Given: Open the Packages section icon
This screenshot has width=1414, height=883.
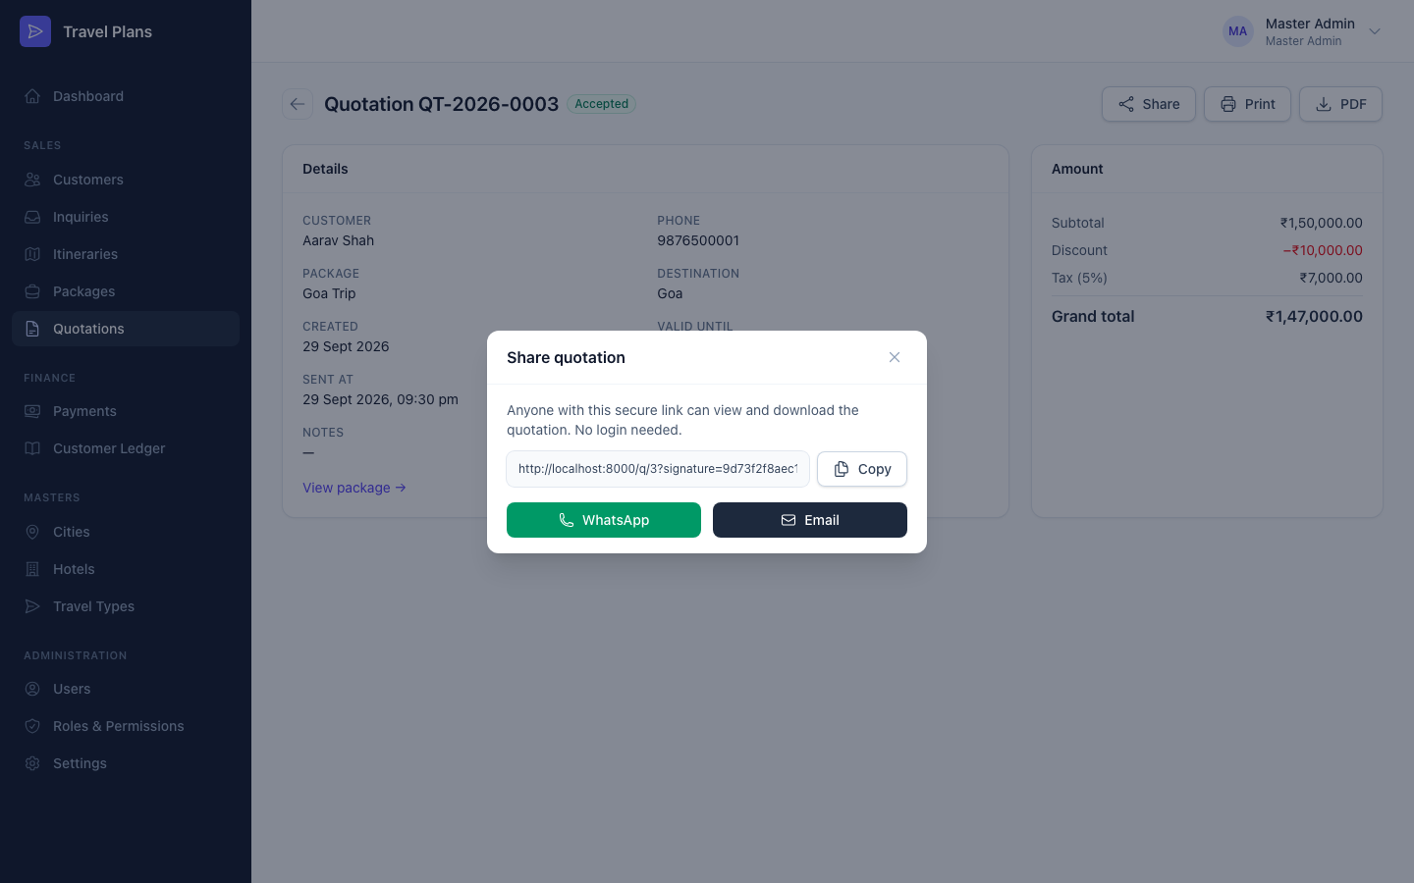Looking at the screenshot, I should click(x=32, y=291).
